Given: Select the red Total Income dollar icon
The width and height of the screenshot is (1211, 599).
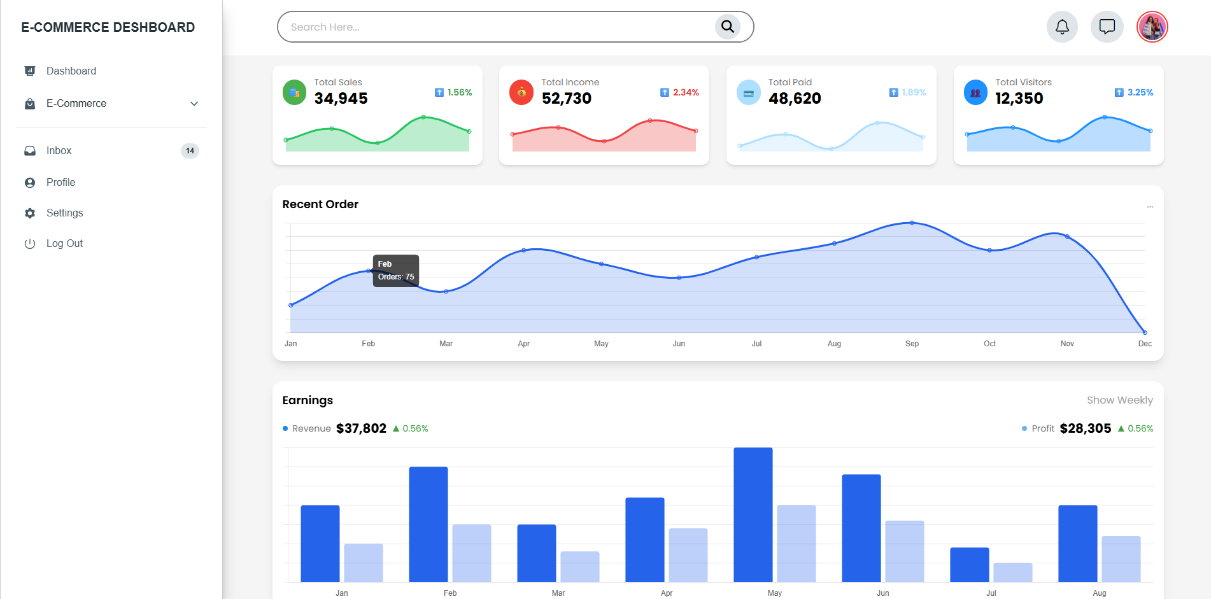Looking at the screenshot, I should pyautogui.click(x=521, y=92).
